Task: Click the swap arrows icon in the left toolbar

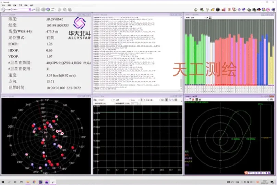Action: (53, 9)
